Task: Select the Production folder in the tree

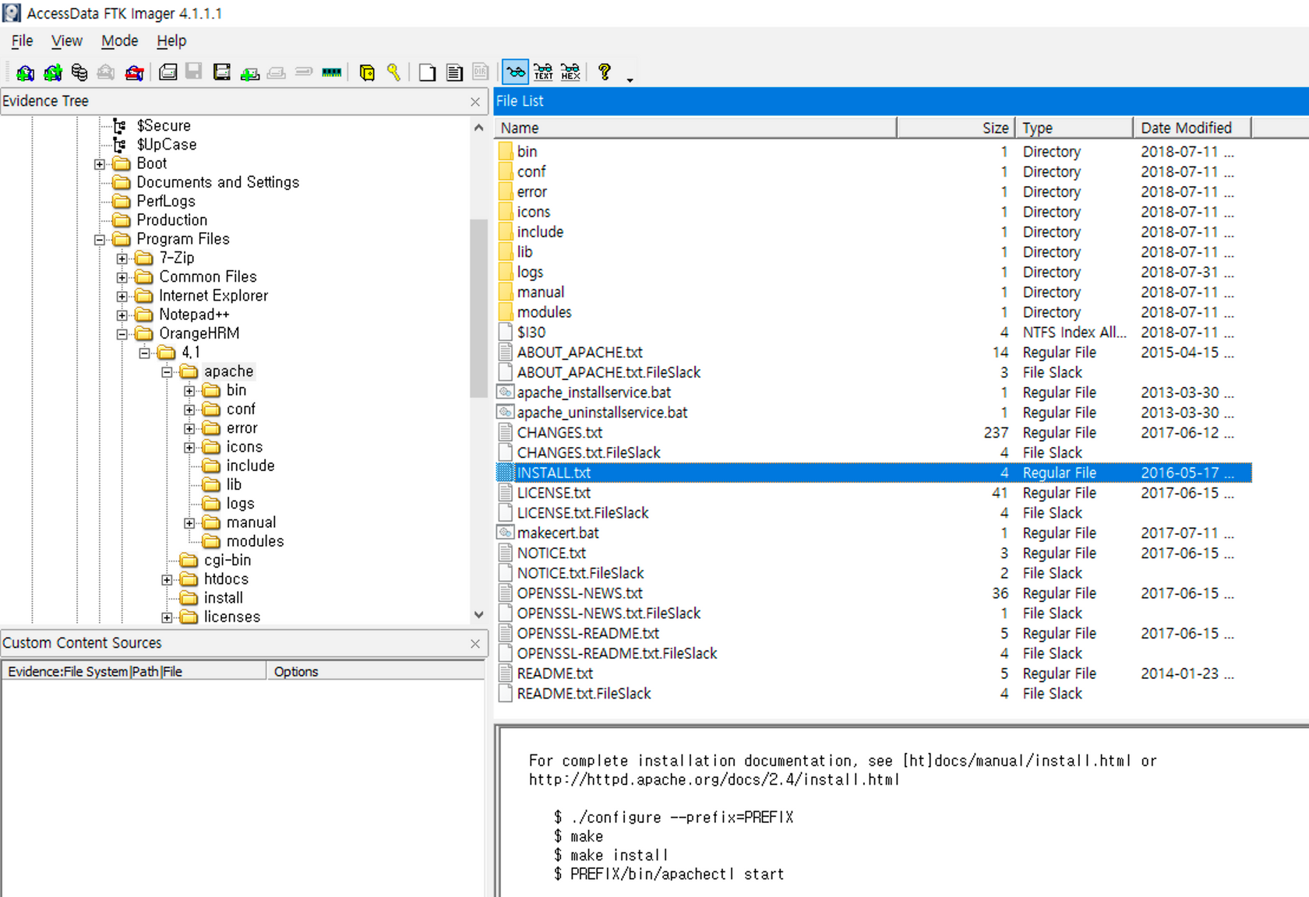Action: (172, 220)
